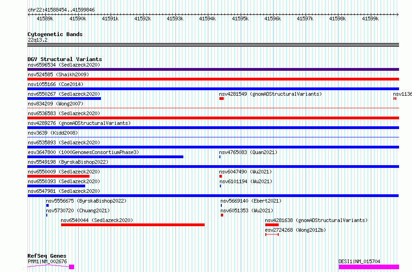
Task: Click the red marker under the cut-off nsv1136 label
Action: [x=395, y=99]
